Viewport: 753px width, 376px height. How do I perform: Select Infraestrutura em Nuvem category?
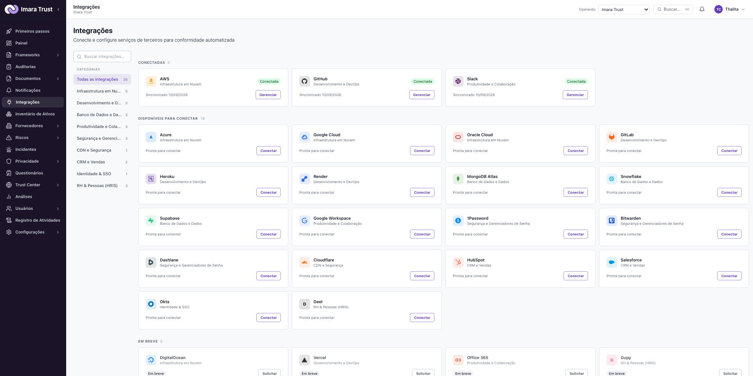102,91
